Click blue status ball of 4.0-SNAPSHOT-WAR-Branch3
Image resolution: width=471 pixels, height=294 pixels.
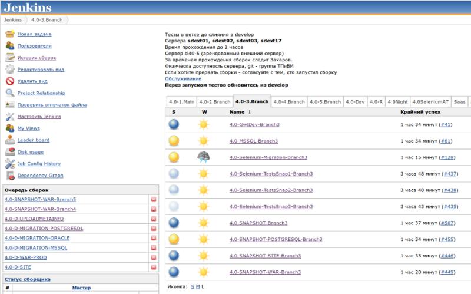(174, 272)
